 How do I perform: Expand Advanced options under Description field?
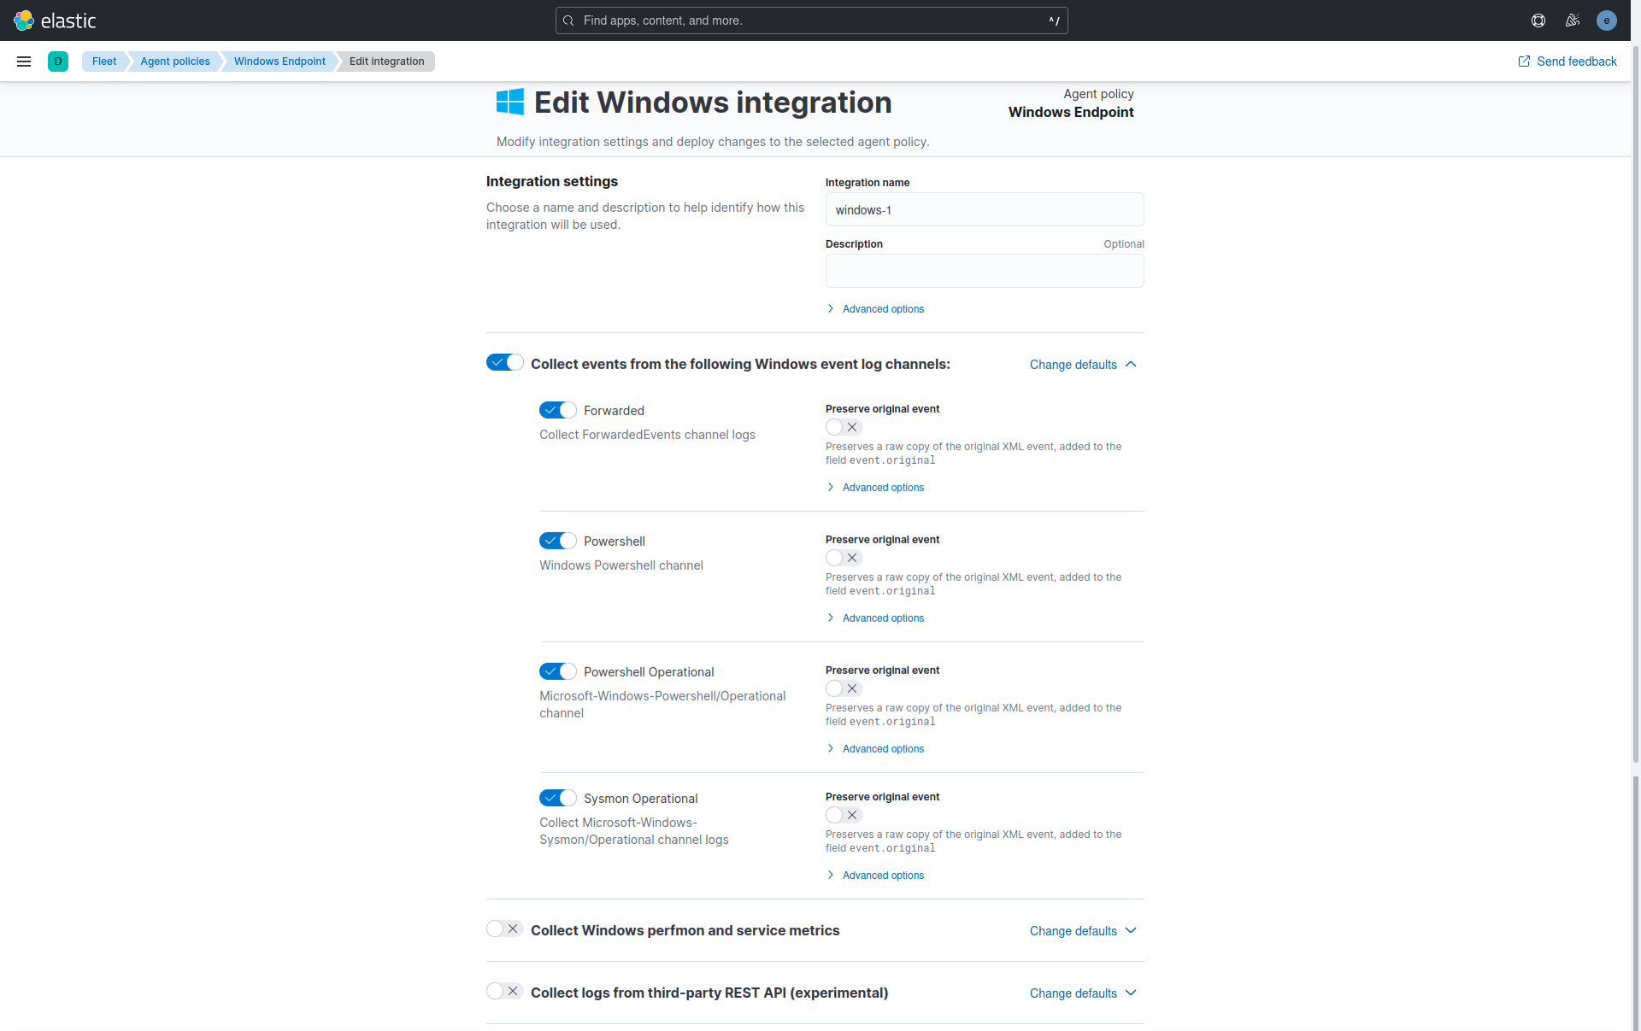pyautogui.click(x=882, y=309)
